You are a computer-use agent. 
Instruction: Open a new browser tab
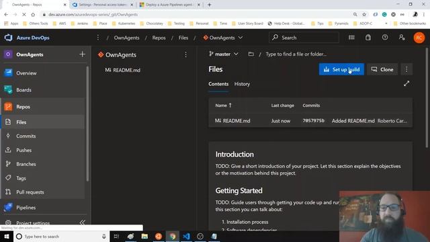tap(209, 5)
